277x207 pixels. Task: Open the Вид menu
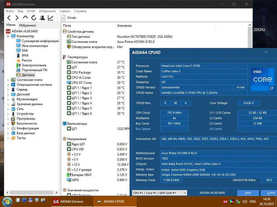click(20, 11)
